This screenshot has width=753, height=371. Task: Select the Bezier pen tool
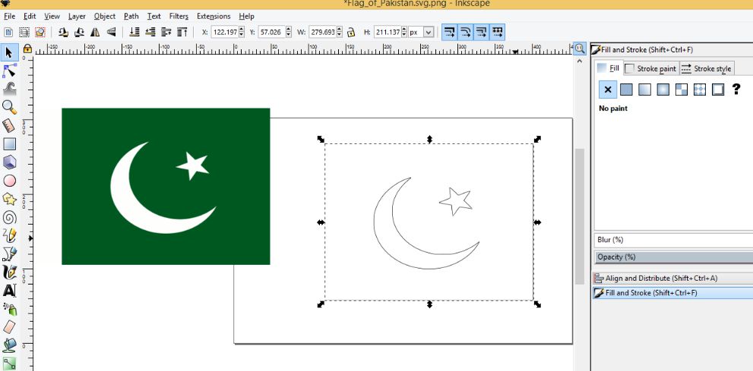point(9,253)
